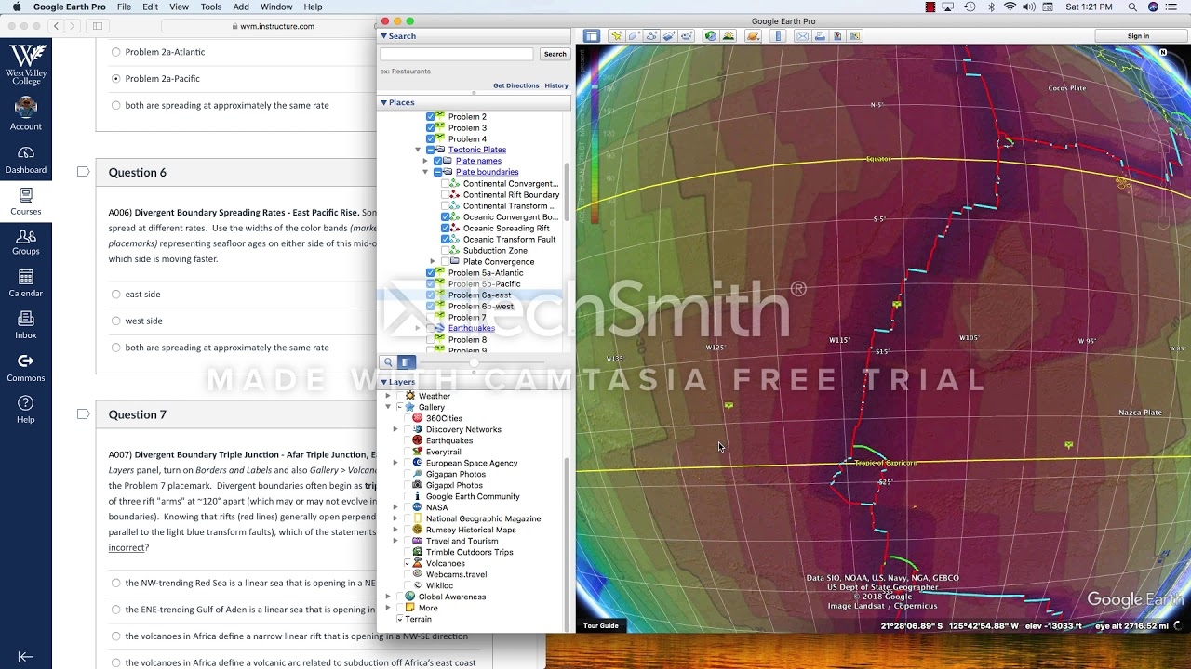Expand the Global Awareness layer group
Viewport: 1191px width, 669px height.
388,597
